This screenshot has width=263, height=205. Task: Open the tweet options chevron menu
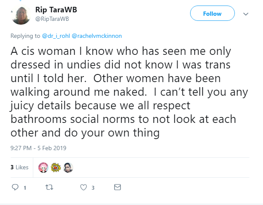(x=246, y=14)
